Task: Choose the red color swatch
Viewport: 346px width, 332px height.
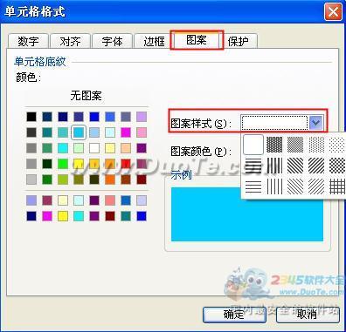Action: click(126, 164)
